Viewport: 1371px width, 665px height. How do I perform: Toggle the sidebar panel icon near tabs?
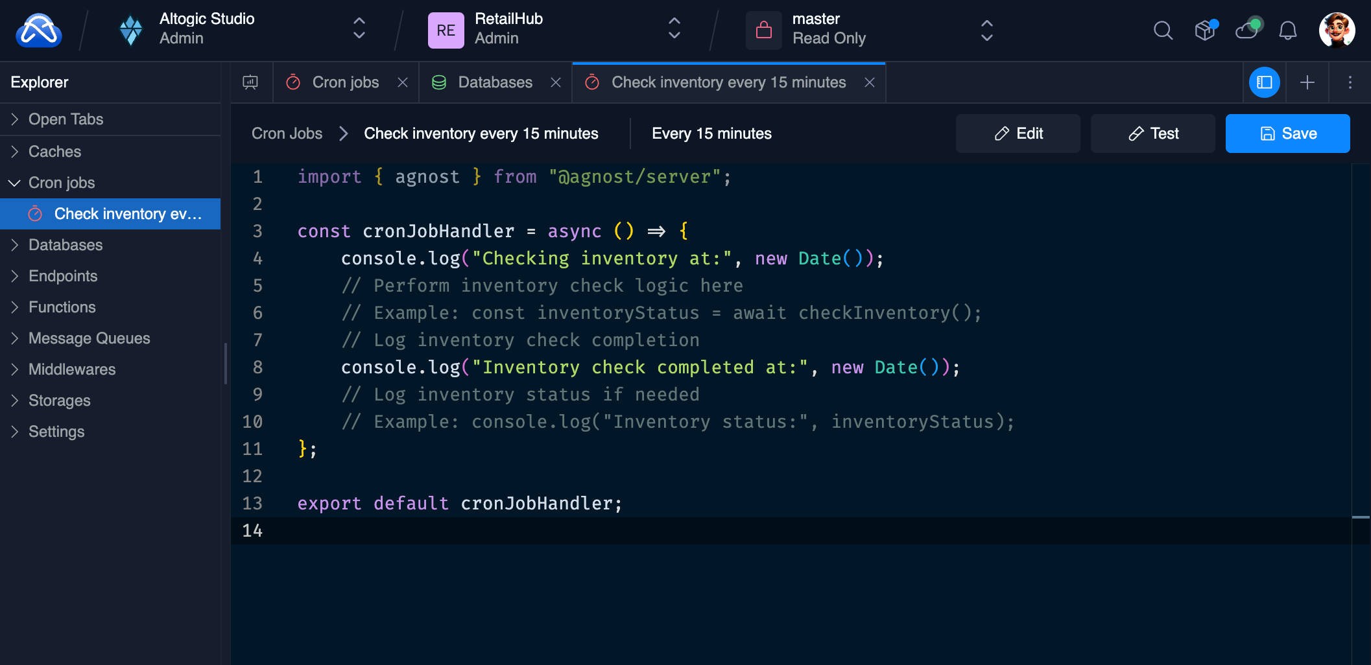[x=1265, y=82]
